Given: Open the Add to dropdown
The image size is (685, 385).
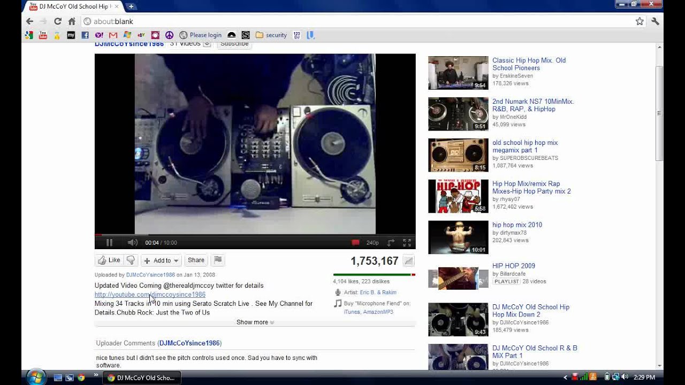Looking at the screenshot, I should [x=161, y=260].
